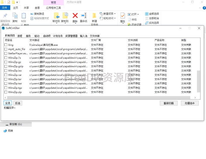Switch to the Processes (进程) tab
Image resolution: width=206 pixels, height=159 pixels.
(x=20, y=36)
